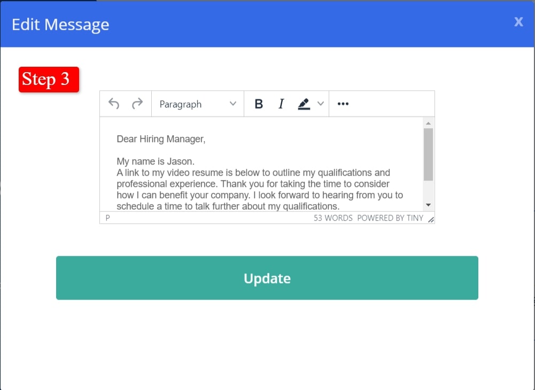The width and height of the screenshot is (535, 390).
Task: Toggle bold formatting
Action: click(259, 104)
